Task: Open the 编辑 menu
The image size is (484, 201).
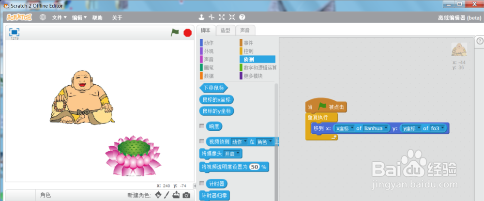Action: [x=79, y=17]
